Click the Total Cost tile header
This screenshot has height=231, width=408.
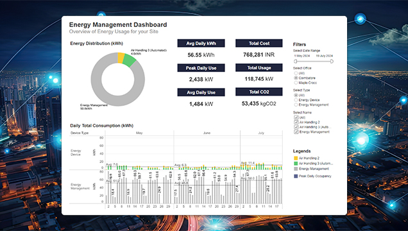(x=259, y=44)
